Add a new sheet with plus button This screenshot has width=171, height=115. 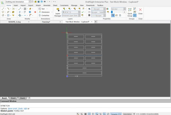point(29,98)
